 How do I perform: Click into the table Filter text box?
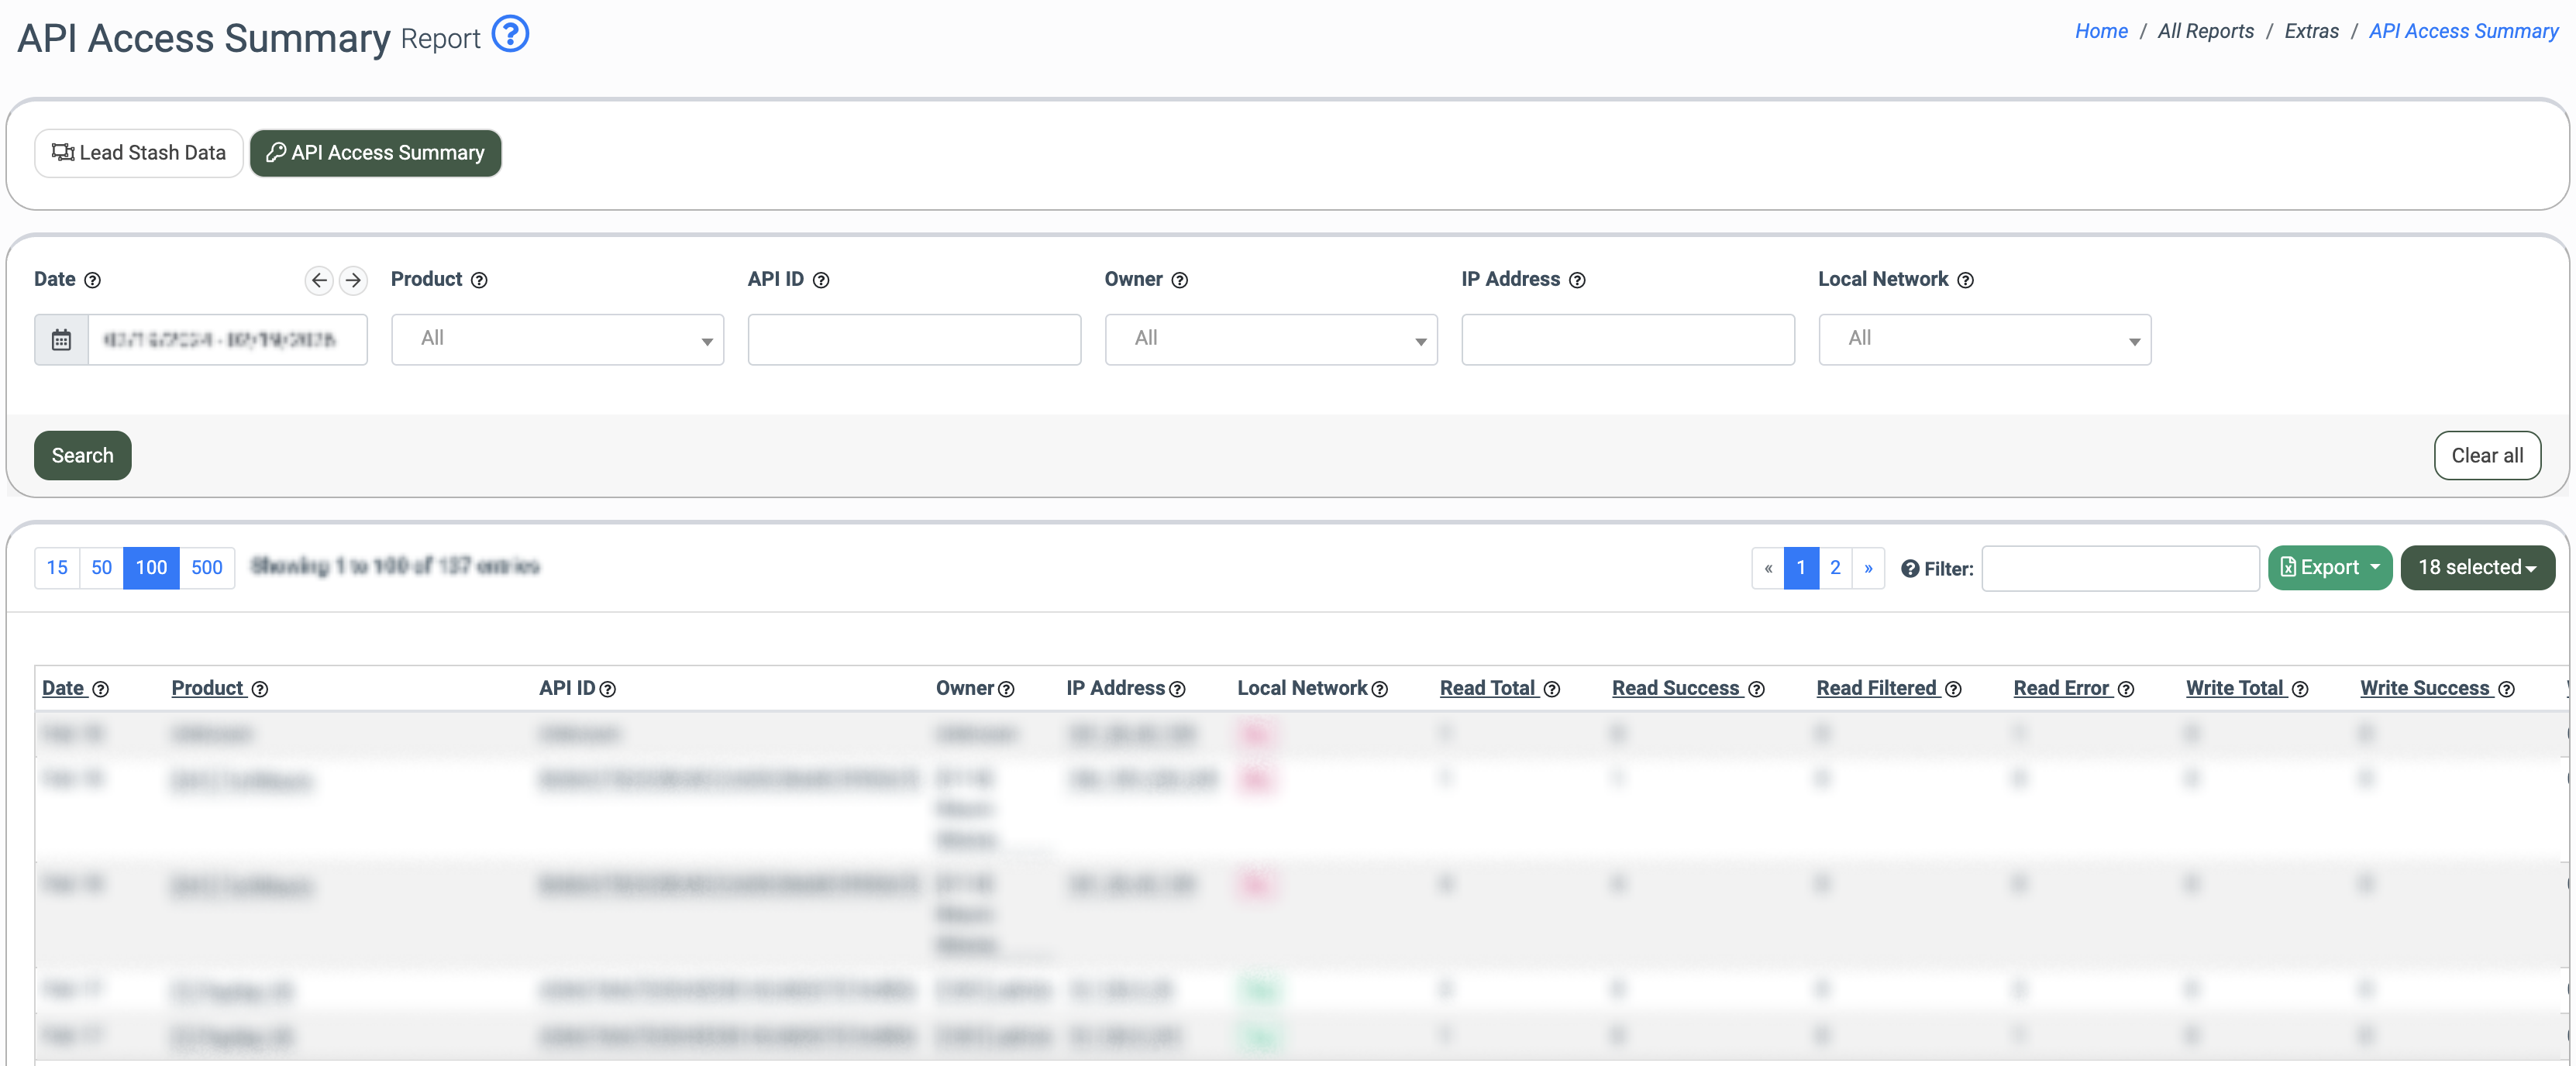2120,568
